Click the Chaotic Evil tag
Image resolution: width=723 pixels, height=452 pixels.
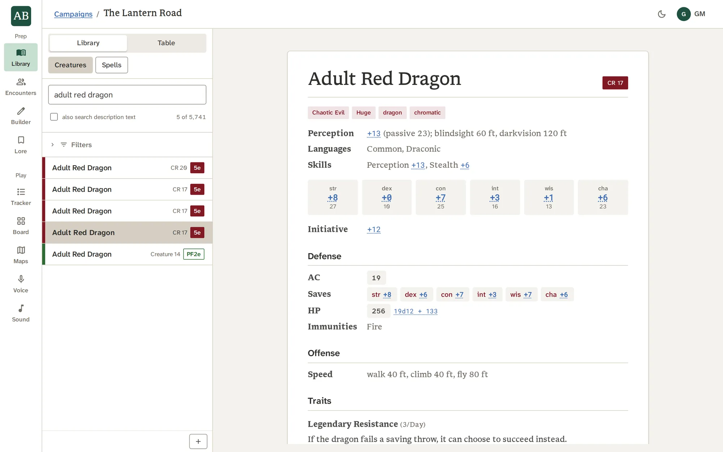tap(328, 113)
